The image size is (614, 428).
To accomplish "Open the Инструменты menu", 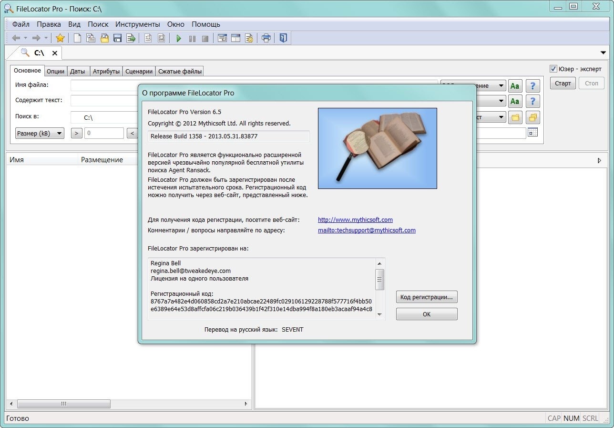I will pyautogui.click(x=137, y=24).
